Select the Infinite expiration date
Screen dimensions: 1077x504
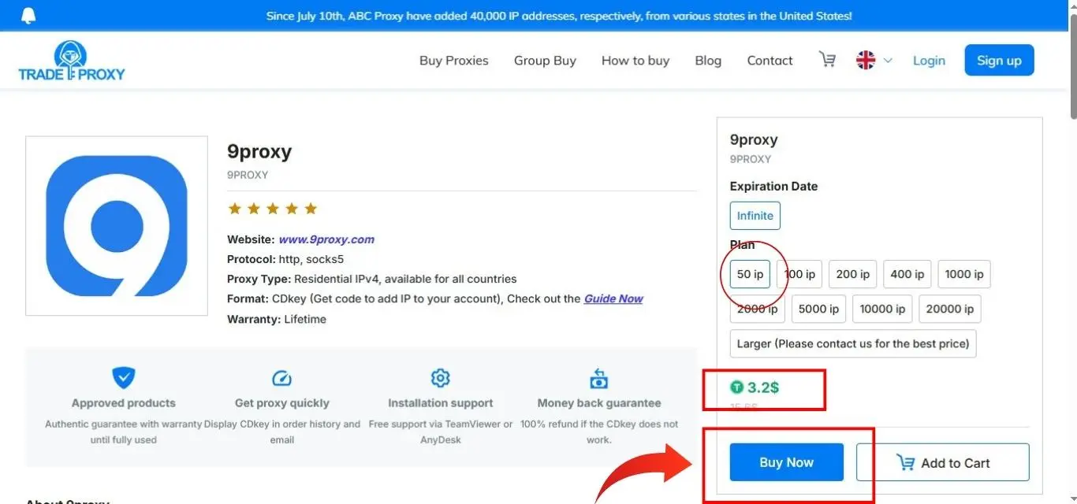755,215
